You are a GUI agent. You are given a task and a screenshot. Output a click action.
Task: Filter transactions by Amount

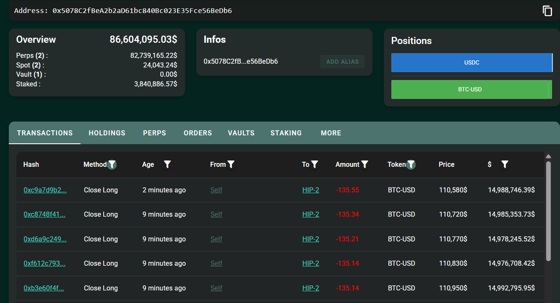click(x=365, y=165)
